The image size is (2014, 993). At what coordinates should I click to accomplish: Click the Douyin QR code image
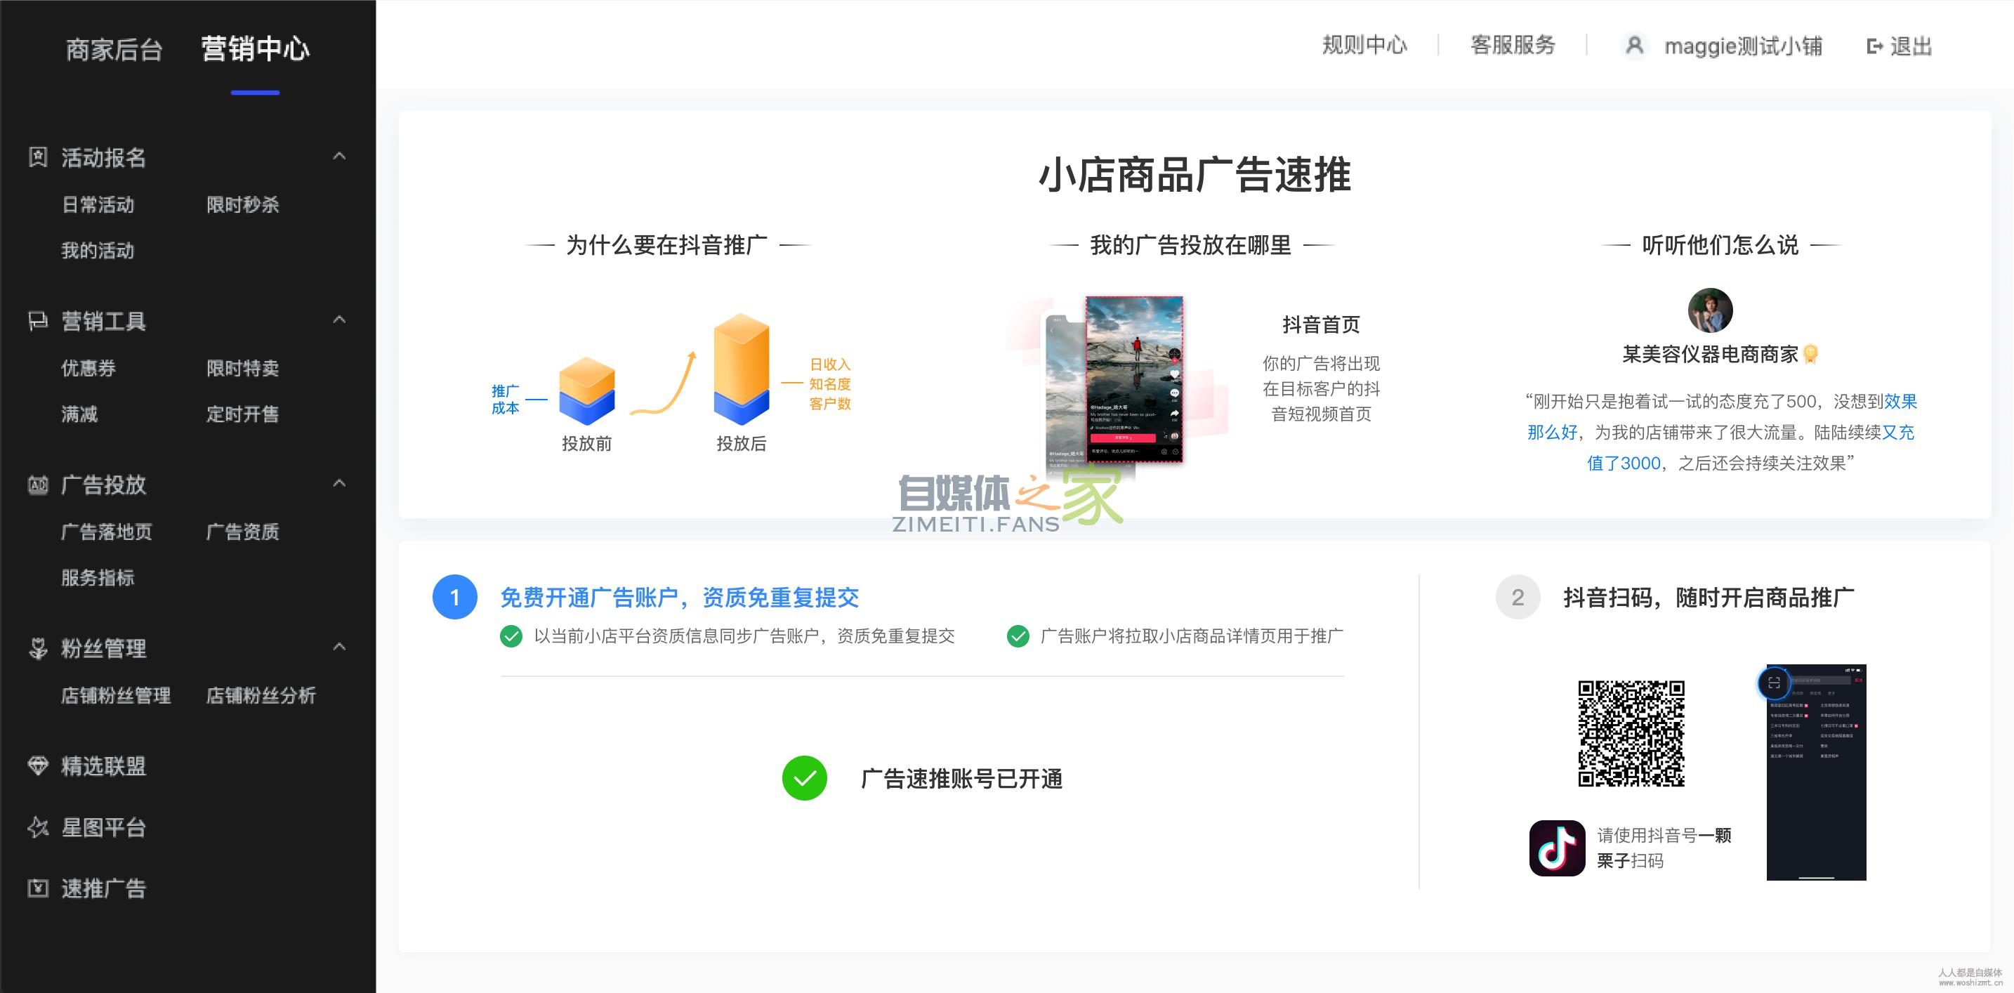[x=1631, y=733]
